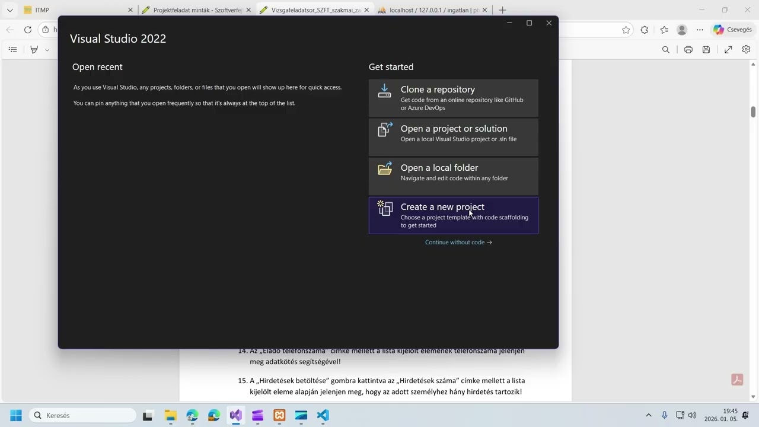Choose Open a project or solution
This screenshot has width=759, height=427.
453,137
